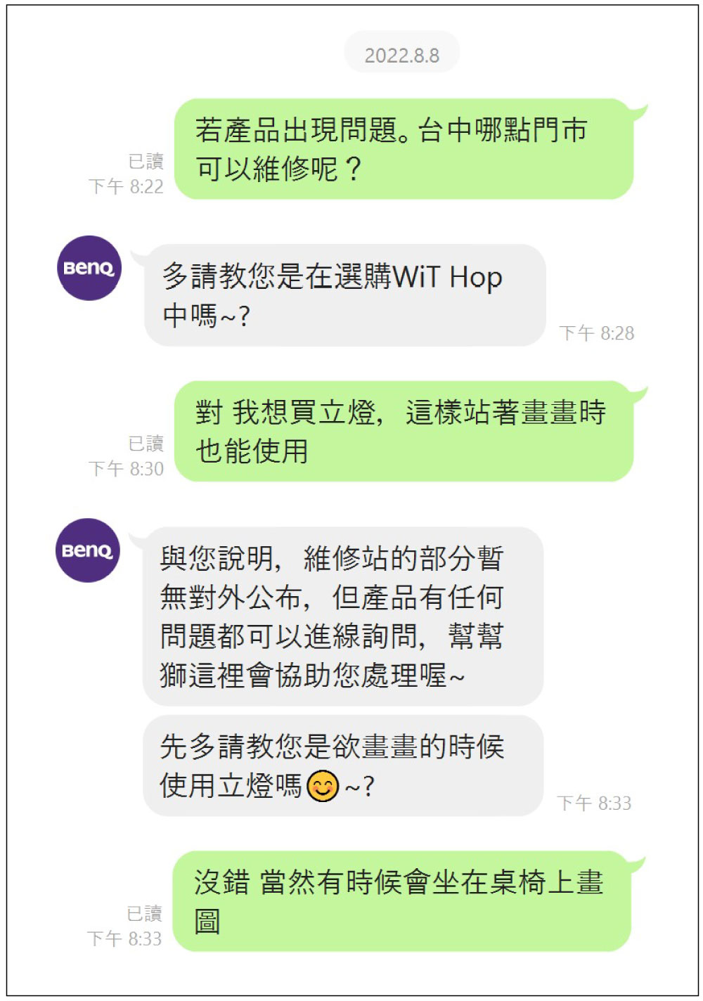The width and height of the screenshot is (703, 1001).
Task: Click the first BenQ avatar icon
Action: click(89, 268)
